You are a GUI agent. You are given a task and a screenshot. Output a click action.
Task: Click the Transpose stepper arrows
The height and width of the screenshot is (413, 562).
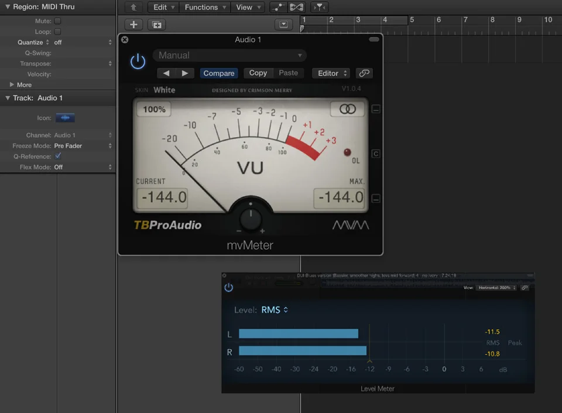(x=110, y=63)
